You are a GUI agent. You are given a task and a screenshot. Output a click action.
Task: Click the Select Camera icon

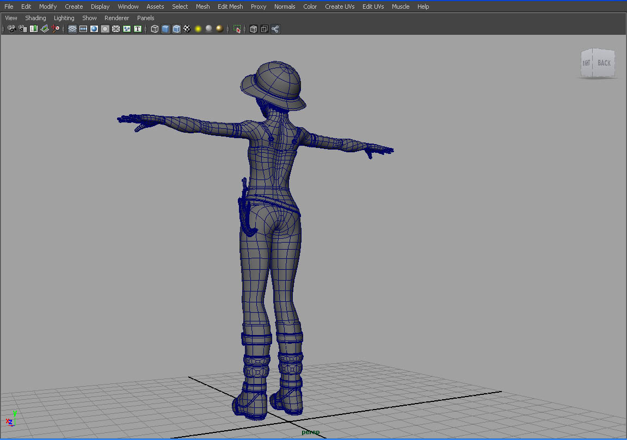pos(11,29)
